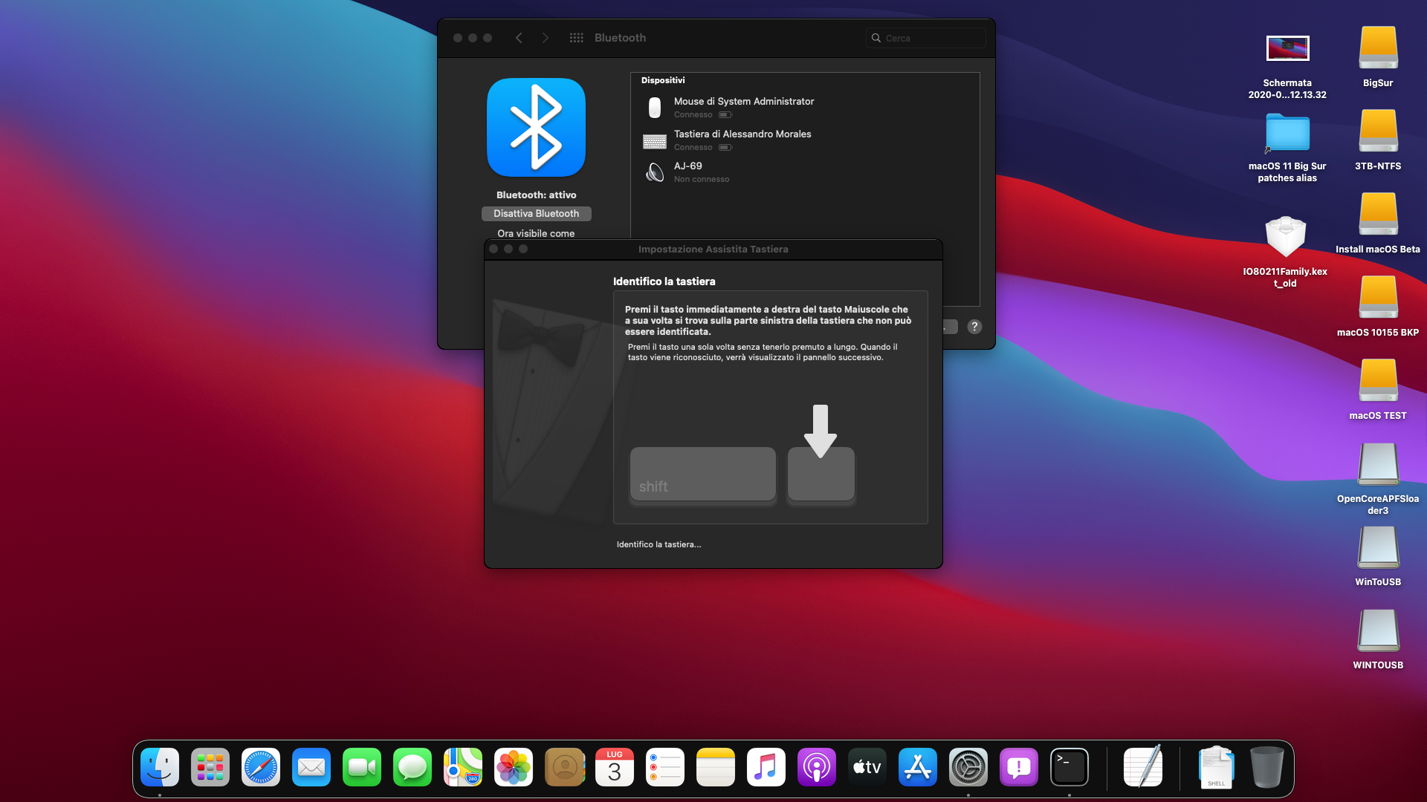Click the large Bluetooth logo icon
Viewport: 1427px width, 802px height.
coord(536,127)
